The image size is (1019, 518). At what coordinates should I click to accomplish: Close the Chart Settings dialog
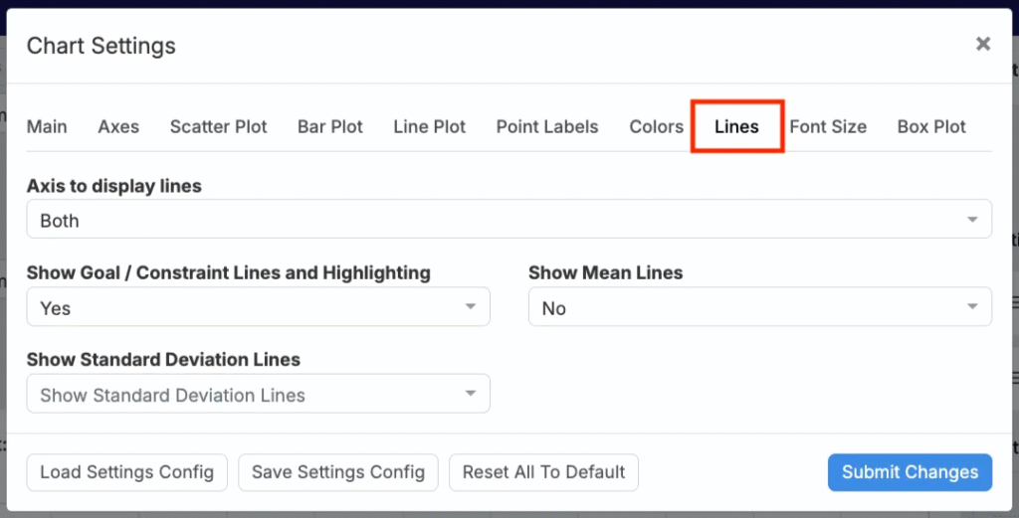click(x=983, y=44)
